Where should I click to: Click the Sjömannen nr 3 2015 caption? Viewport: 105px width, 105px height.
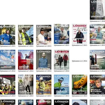[x=62, y=45]
